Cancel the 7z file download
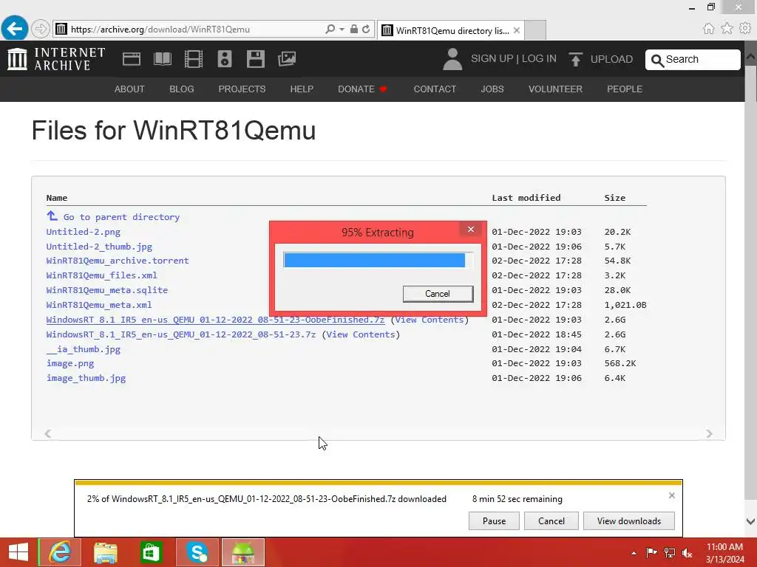The image size is (757, 567). pos(551,521)
